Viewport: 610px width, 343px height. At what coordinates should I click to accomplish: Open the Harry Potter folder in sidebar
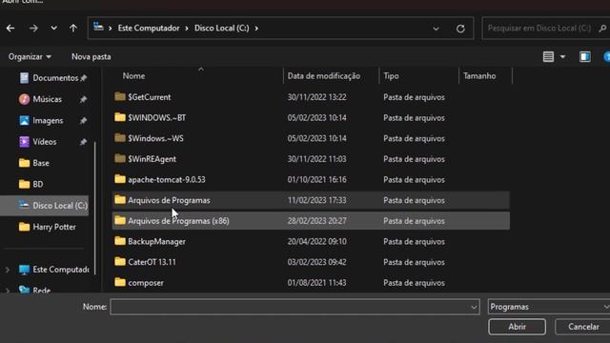point(47,227)
